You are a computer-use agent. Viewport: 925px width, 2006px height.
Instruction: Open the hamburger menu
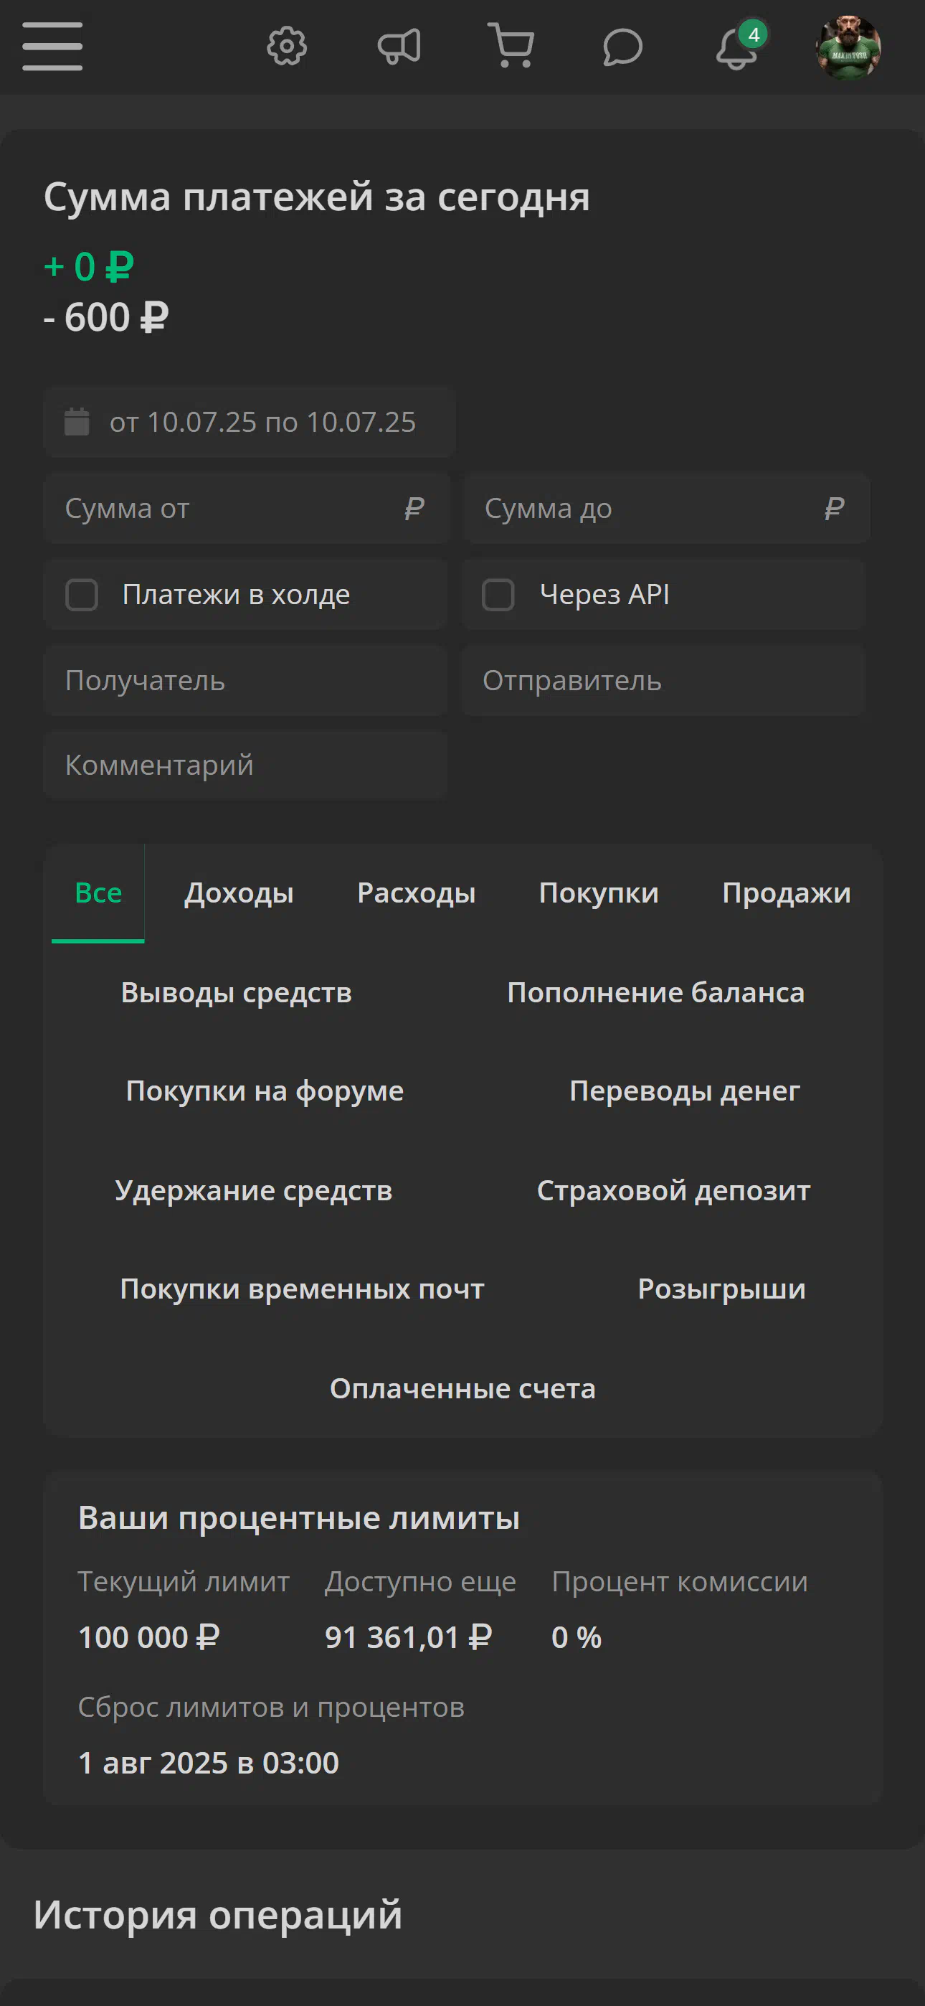tap(52, 47)
